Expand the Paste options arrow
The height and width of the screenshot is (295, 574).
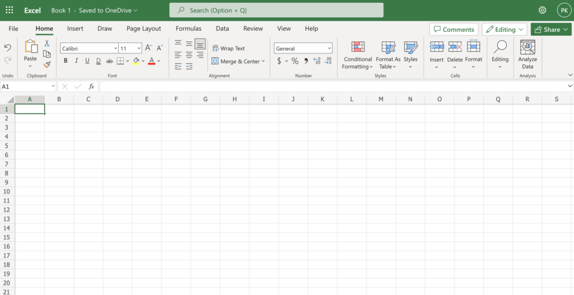tap(30, 66)
